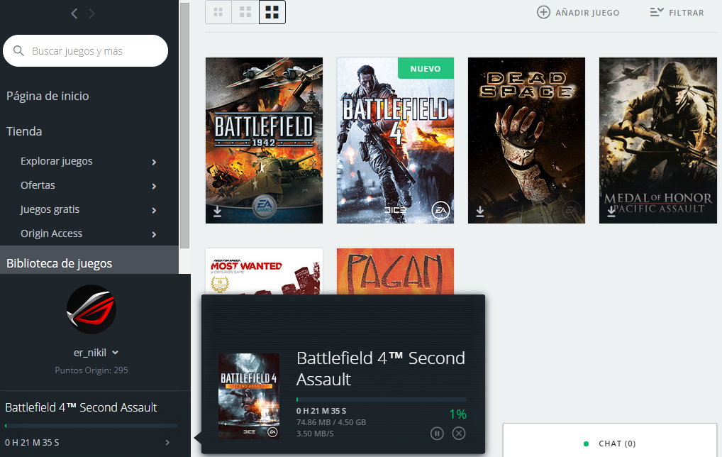Open Explorar juegos menu entry
This screenshot has height=457, width=722.
click(x=56, y=161)
